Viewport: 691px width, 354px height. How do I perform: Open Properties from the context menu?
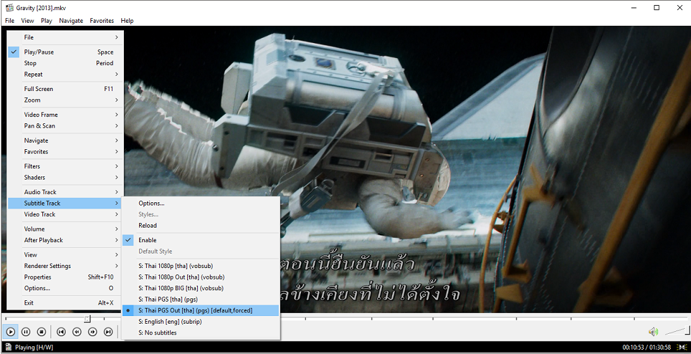coord(65,277)
